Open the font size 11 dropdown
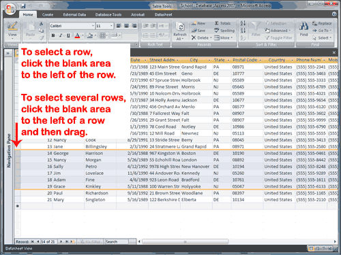341x255 pixels. (111, 26)
